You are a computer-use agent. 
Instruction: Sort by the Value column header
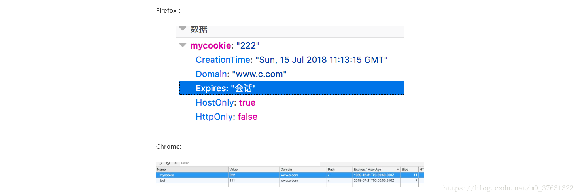[x=253, y=169]
